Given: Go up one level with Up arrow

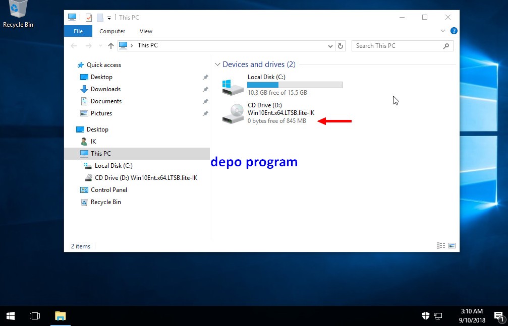Looking at the screenshot, I should click(x=111, y=46).
